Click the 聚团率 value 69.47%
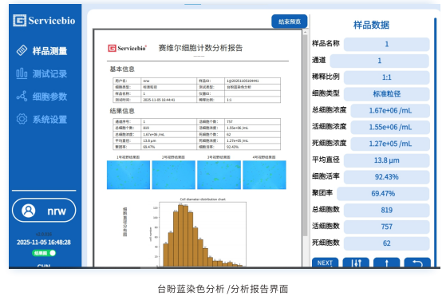446x300 pixels. click(383, 193)
